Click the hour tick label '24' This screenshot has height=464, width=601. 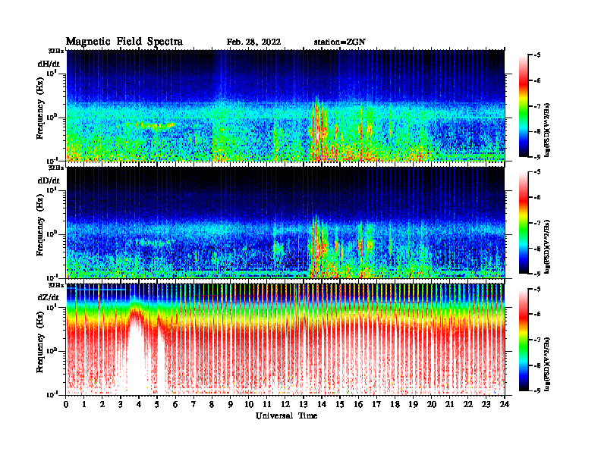(x=505, y=405)
